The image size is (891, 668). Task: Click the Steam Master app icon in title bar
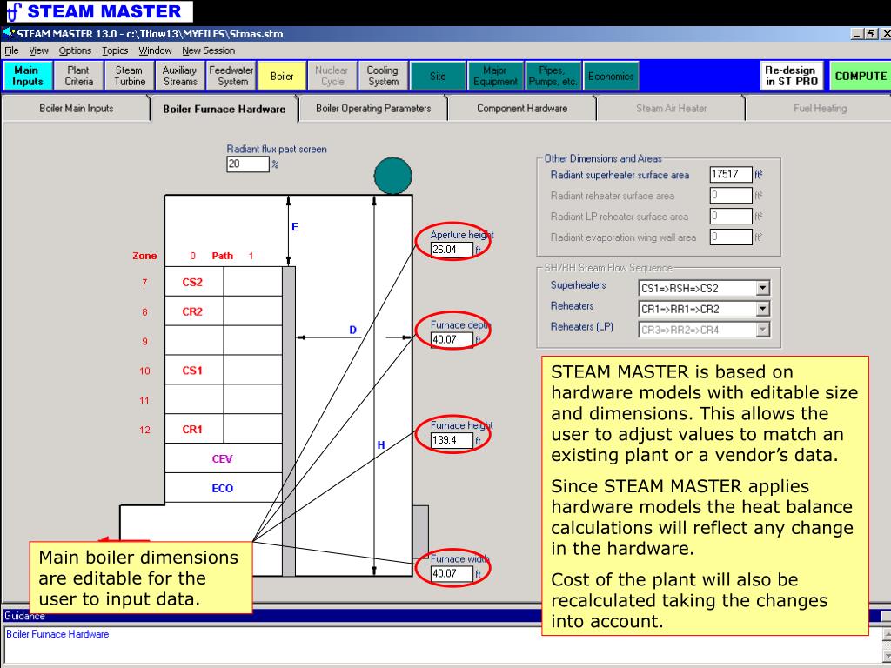[x=9, y=34]
